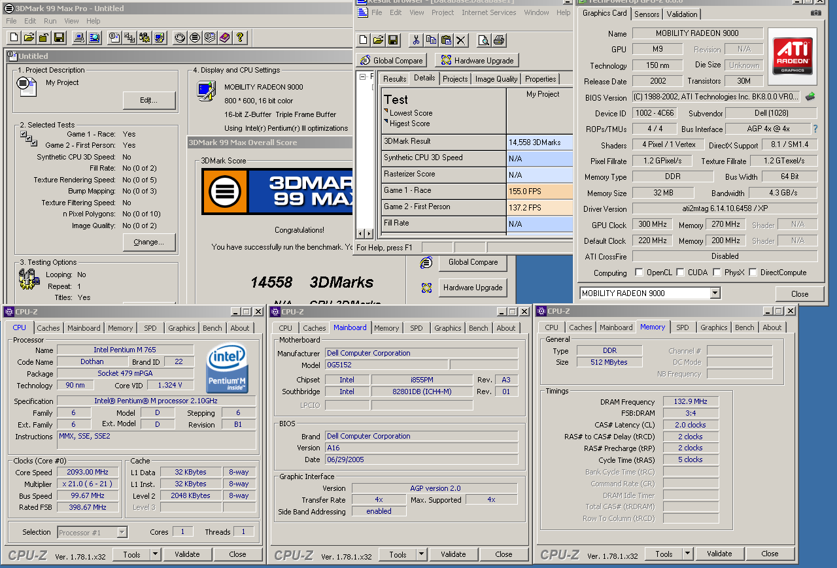This screenshot has height=568, width=837.
Task: Click Validate button in CPU-Z Memory window
Action: 719,554
